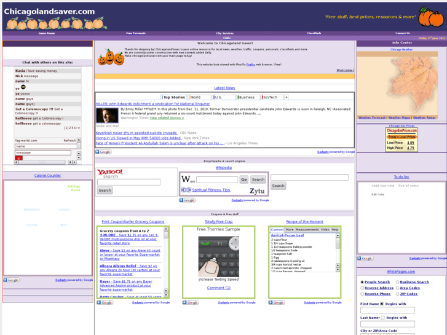
Task: Open the recipe Video tab
Action: point(325,229)
